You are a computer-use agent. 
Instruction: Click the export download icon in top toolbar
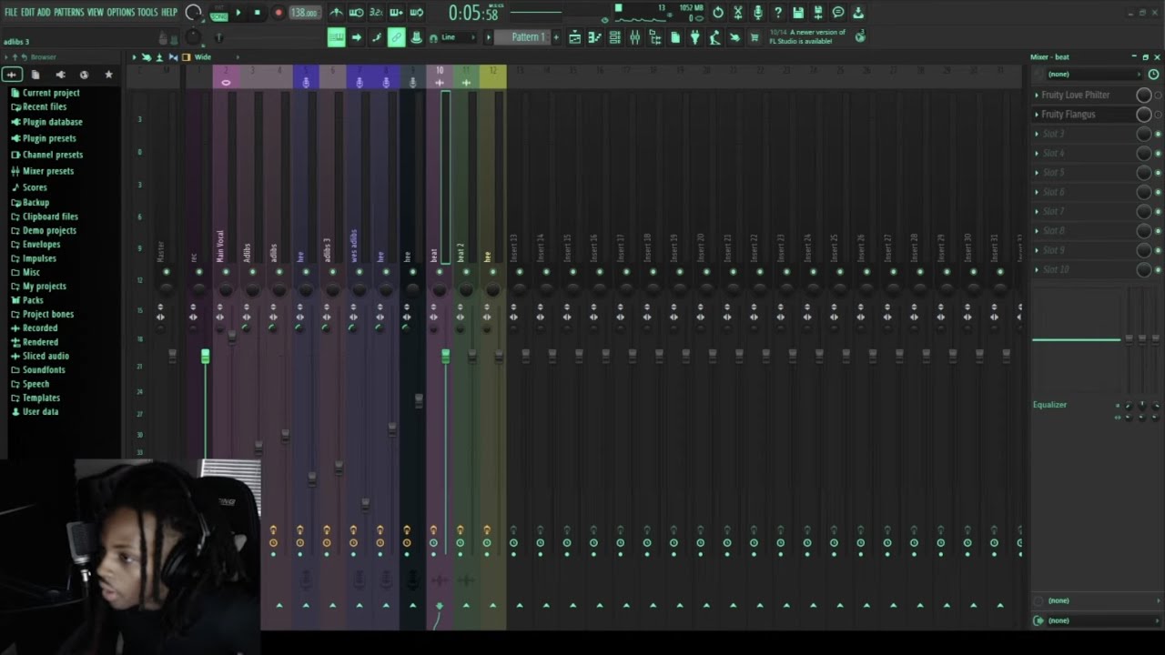(858, 13)
